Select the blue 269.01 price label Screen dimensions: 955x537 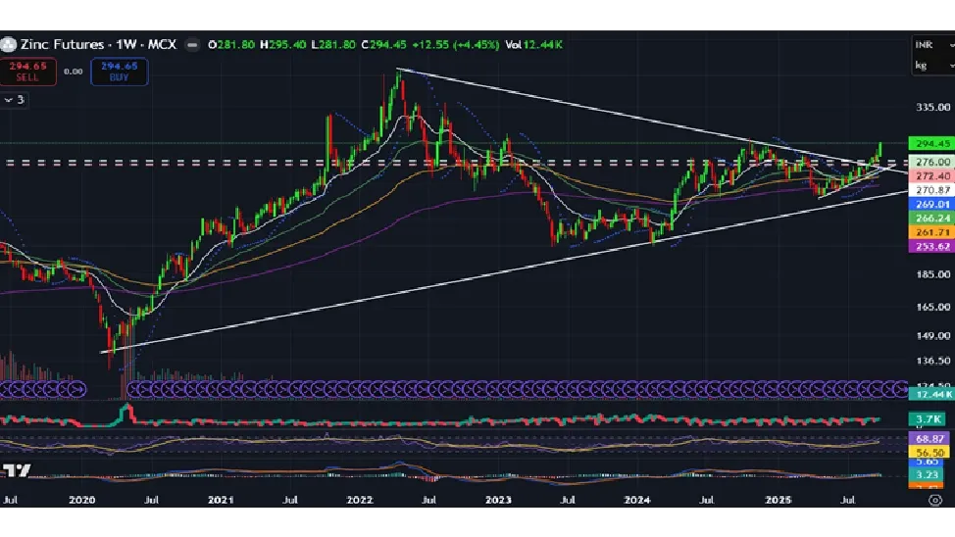(x=930, y=204)
